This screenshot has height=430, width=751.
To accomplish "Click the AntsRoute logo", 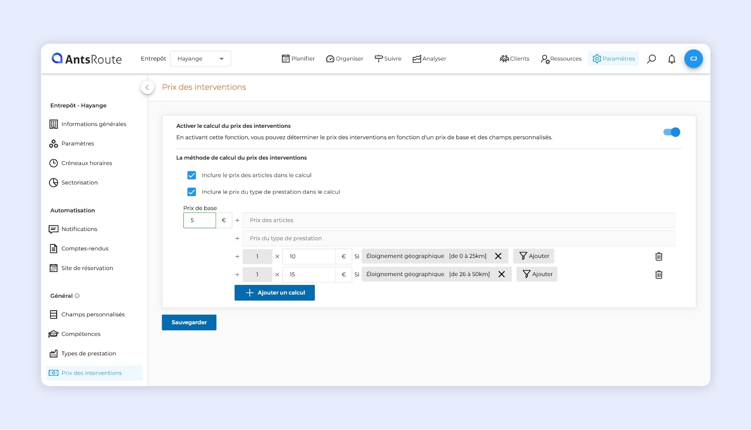I will point(87,59).
